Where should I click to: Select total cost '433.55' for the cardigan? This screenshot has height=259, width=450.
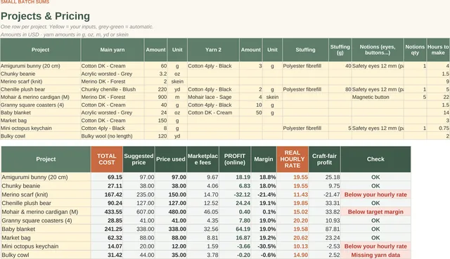tap(107, 212)
